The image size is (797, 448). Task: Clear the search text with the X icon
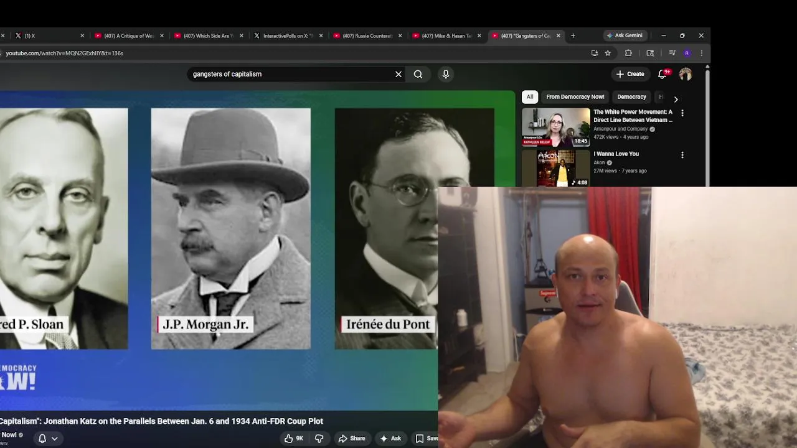398,74
